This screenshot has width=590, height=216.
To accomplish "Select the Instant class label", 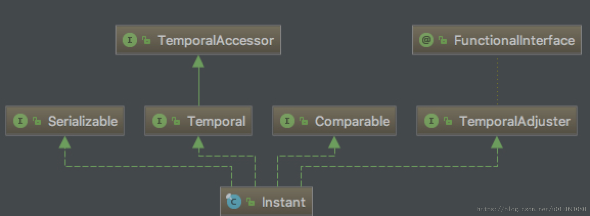I will 284,202.
